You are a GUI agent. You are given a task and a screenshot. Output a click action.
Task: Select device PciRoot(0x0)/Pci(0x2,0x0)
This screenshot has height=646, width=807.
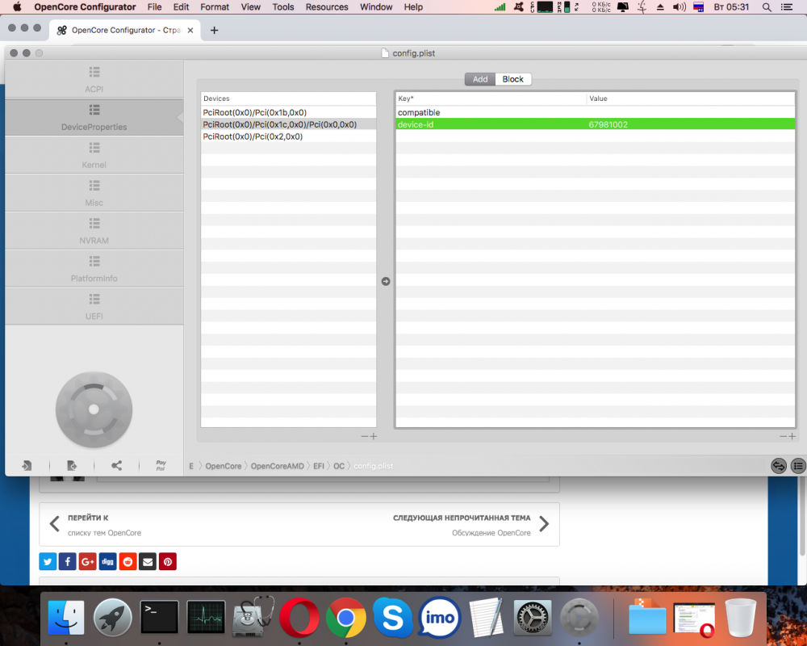[x=288, y=136]
